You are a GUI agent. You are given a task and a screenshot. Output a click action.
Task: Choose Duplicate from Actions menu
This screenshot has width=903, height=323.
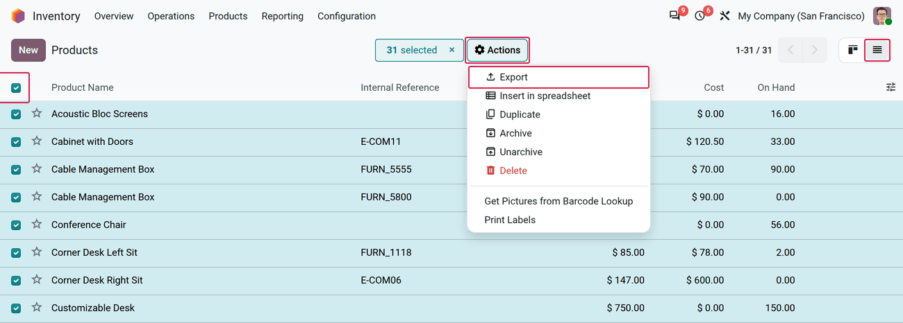[559, 114]
